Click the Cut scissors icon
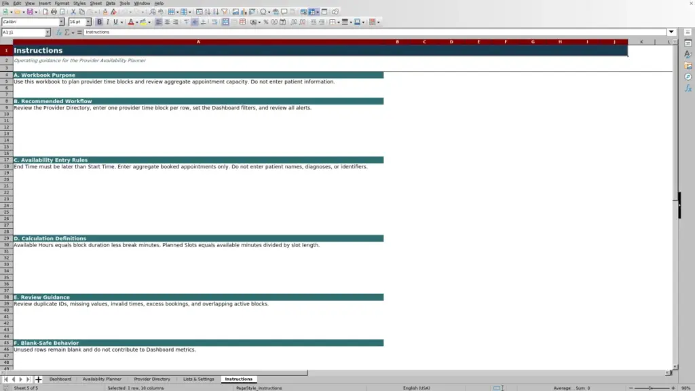The width and height of the screenshot is (695, 391). click(73, 12)
